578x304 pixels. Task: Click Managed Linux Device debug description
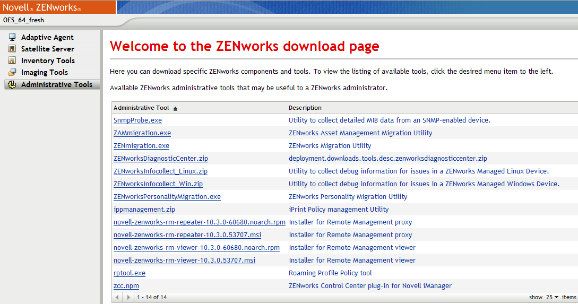coord(419,171)
